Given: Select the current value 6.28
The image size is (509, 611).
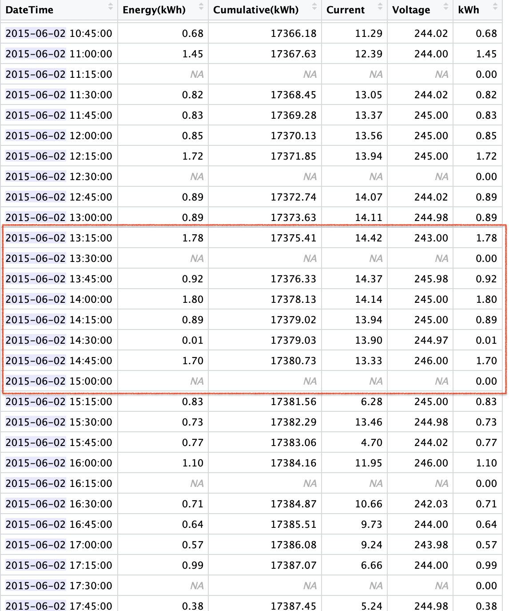Looking at the screenshot, I should pyautogui.click(x=372, y=402).
